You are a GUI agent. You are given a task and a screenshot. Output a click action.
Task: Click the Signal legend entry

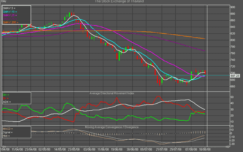tap(8, 132)
